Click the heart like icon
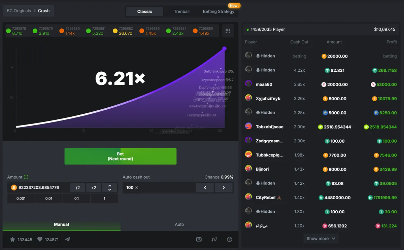404x250 pixels. pos(40,240)
